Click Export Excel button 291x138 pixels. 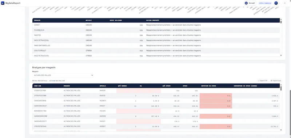point(276,81)
